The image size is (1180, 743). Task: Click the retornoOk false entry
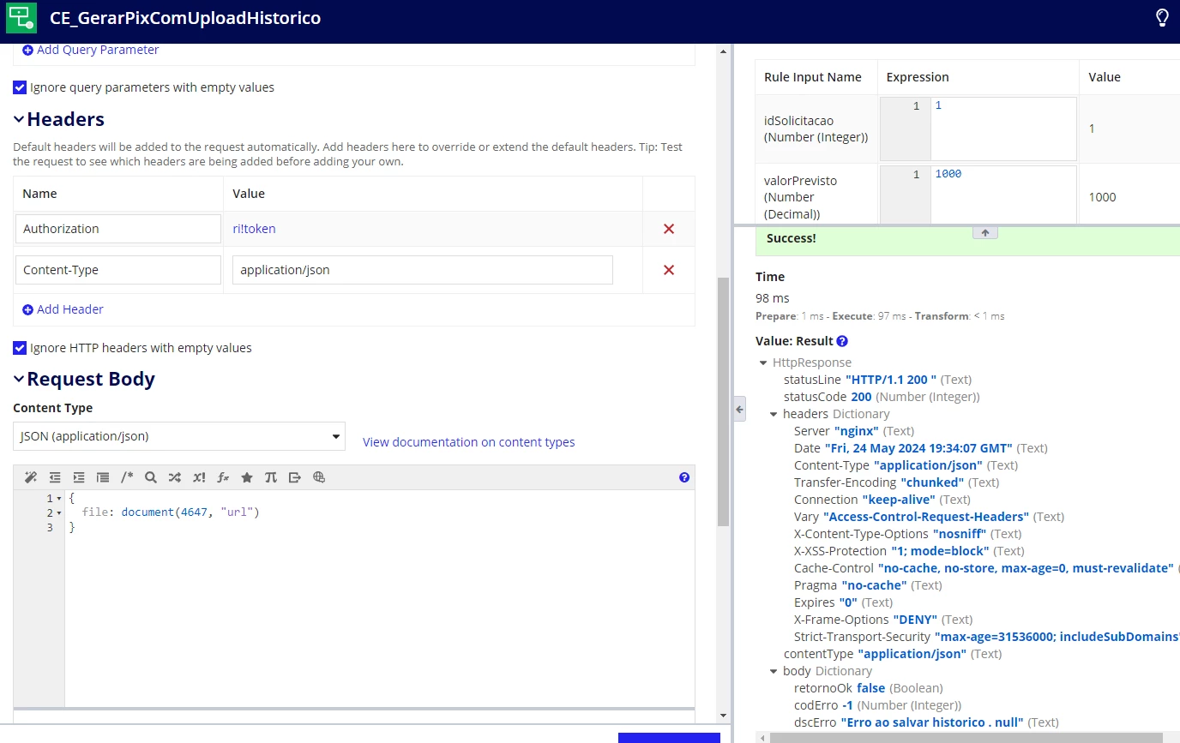pyautogui.click(x=869, y=688)
